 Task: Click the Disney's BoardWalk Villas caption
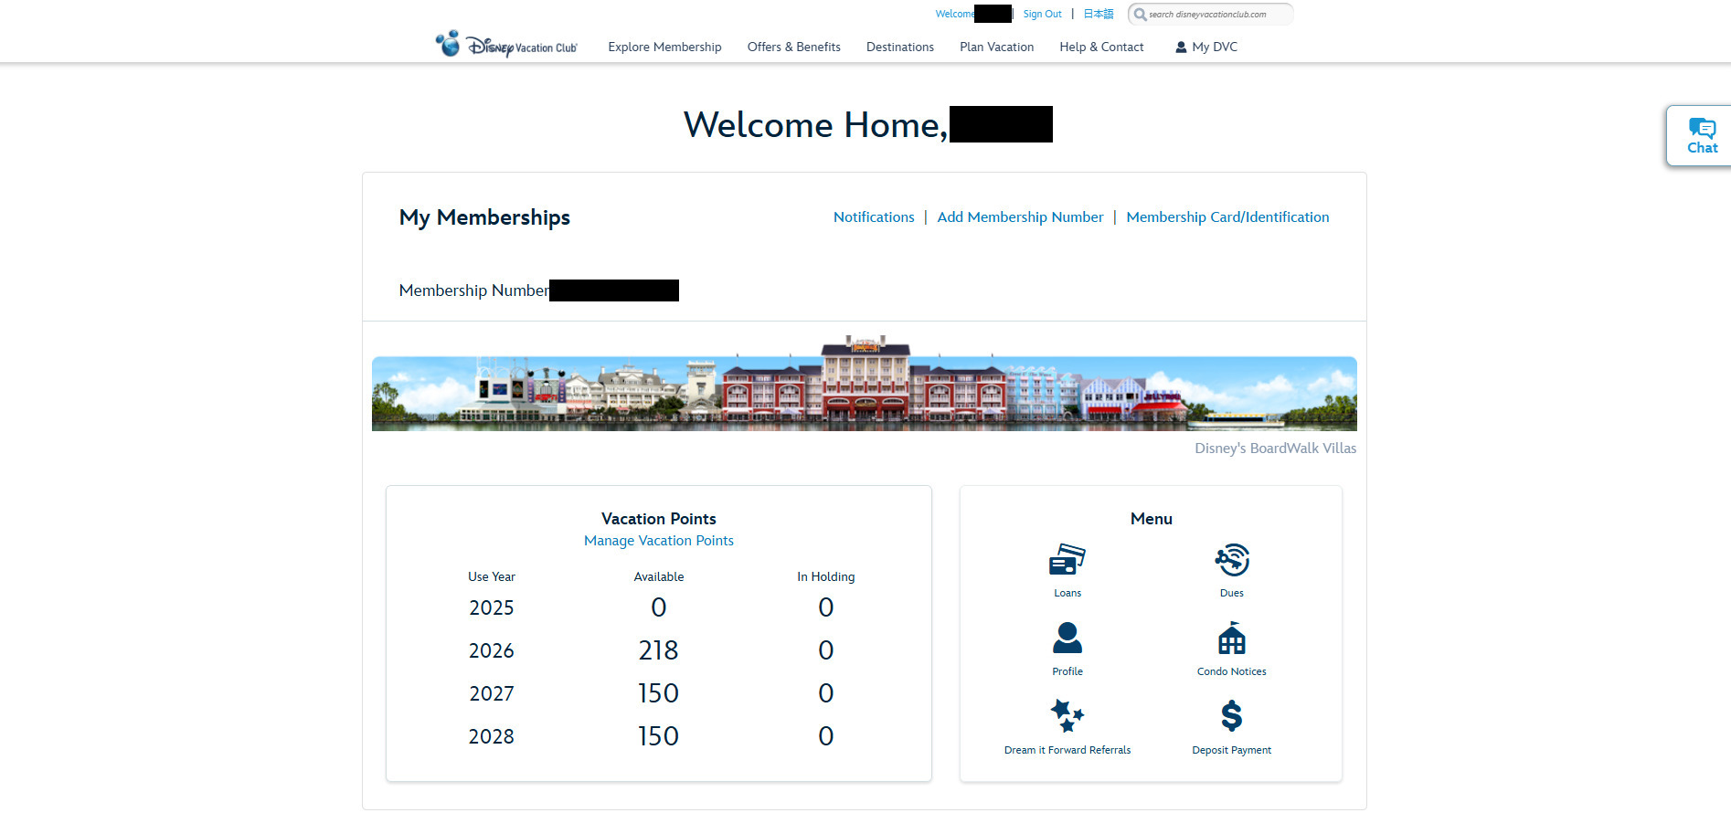tap(1275, 449)
